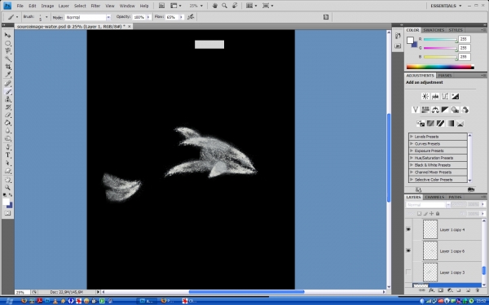
Task: Switch to the Channels tab
Action: point(434,198)
